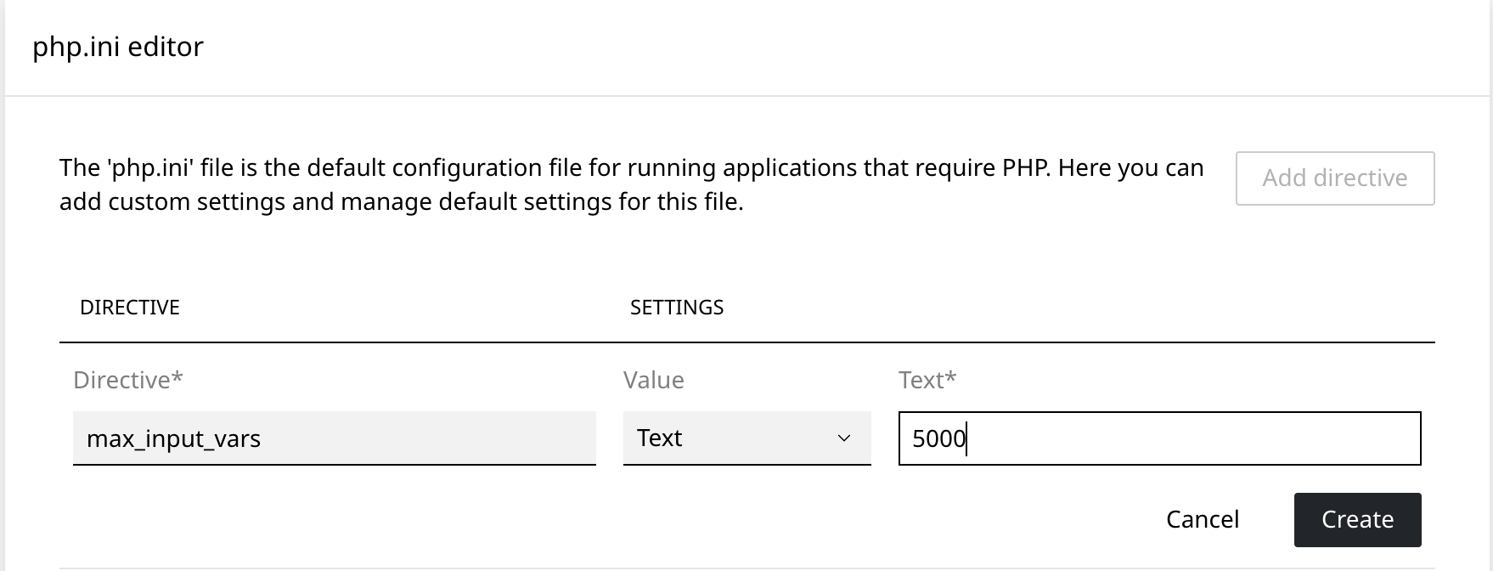Viewport: 1493px width, 571px height.
Task: Click the SETTINGS column header
Action: pos(677,308)
